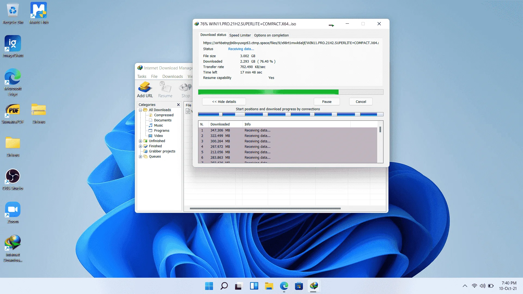Launch ImageGlass desktop shortcut
Viewport: 523px width, 294px height.
tap(13, 47)
